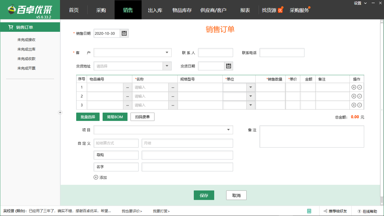Click the plus icon to add row 1
The height and width of the screenshot is (216, 384).
click(x=354, y=87)
